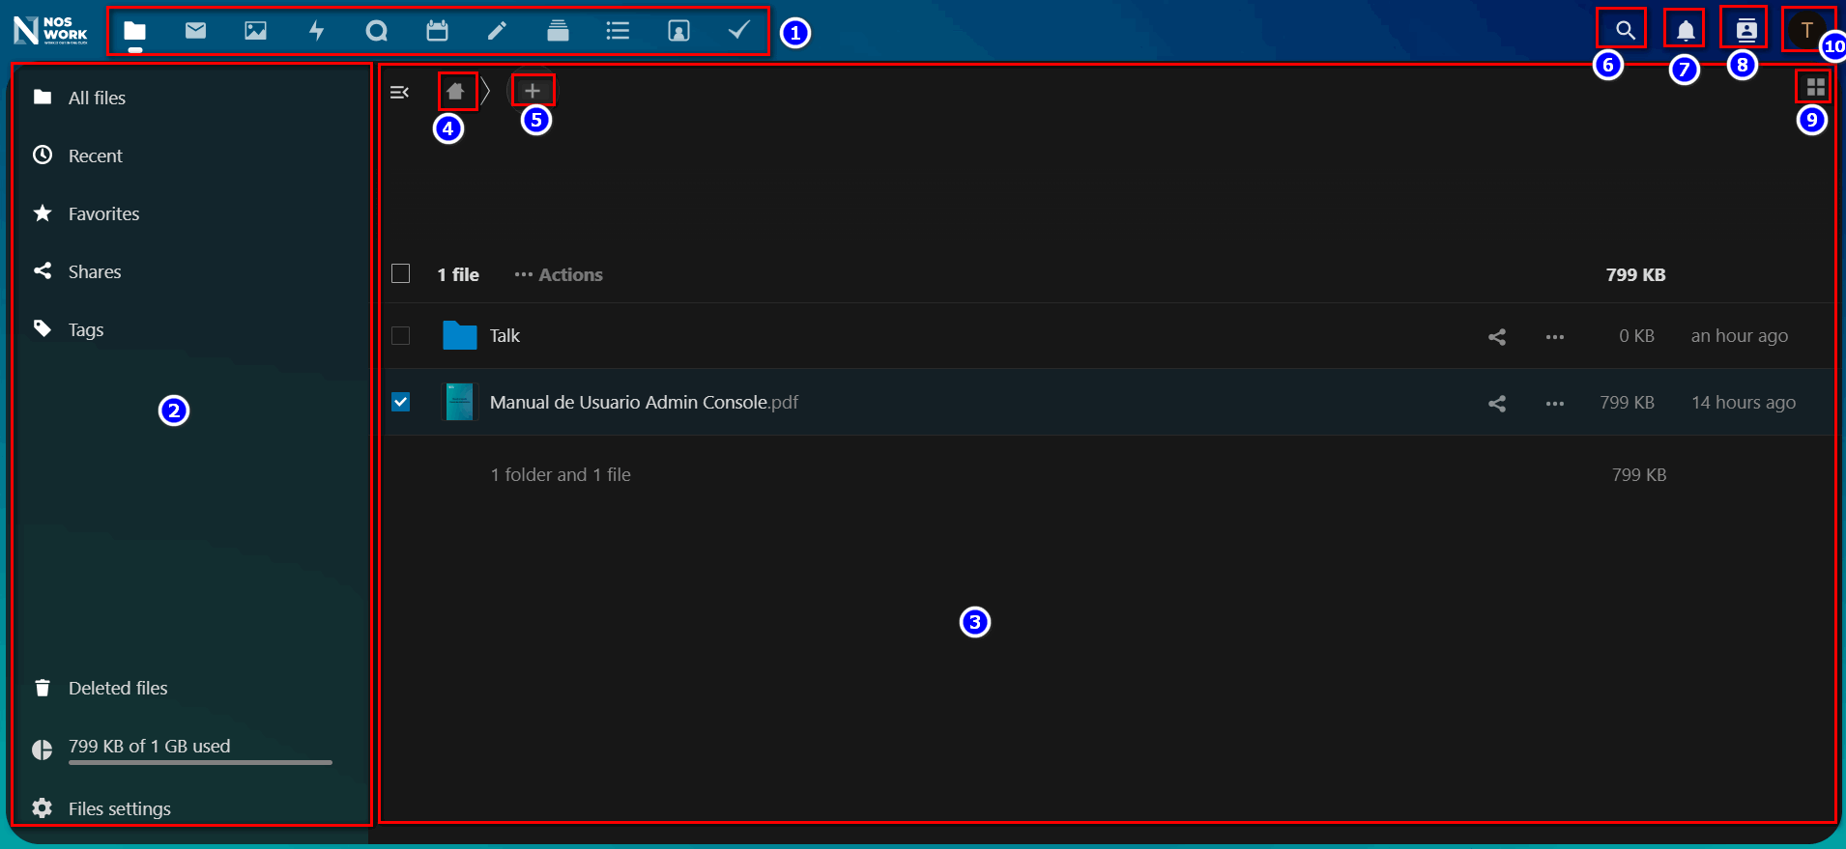Open more options for Talk folder
1846x849 pixels.
pyautogui.click(x=1554, y=336)
